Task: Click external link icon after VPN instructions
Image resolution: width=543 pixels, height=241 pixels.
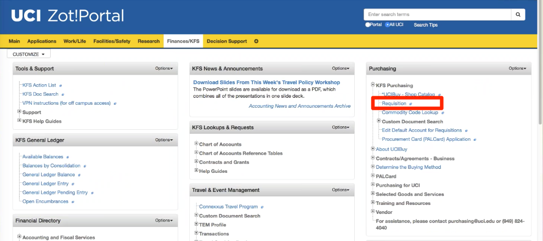Action: [x=115, y=103]
